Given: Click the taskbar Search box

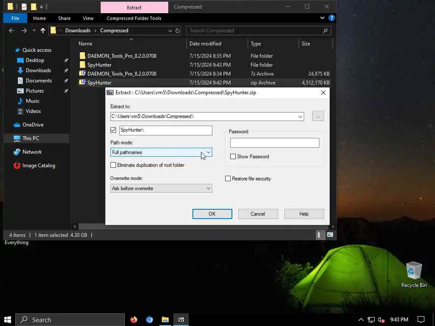Looking at the screenshot, I should (x=70, y=320).
